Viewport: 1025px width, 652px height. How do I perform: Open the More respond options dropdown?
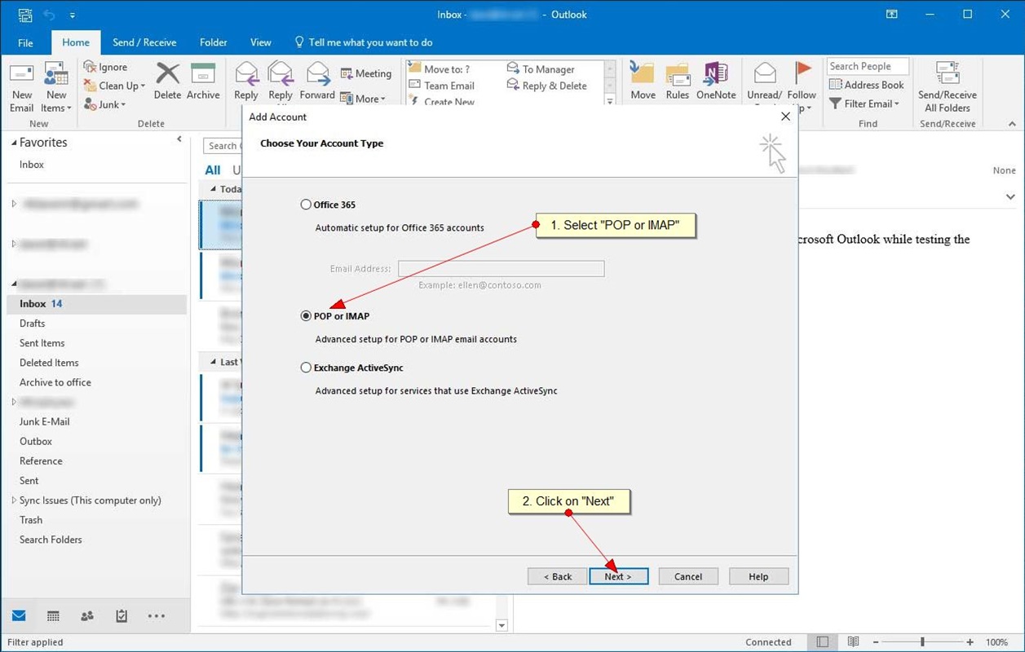click(x=363, y=99)
